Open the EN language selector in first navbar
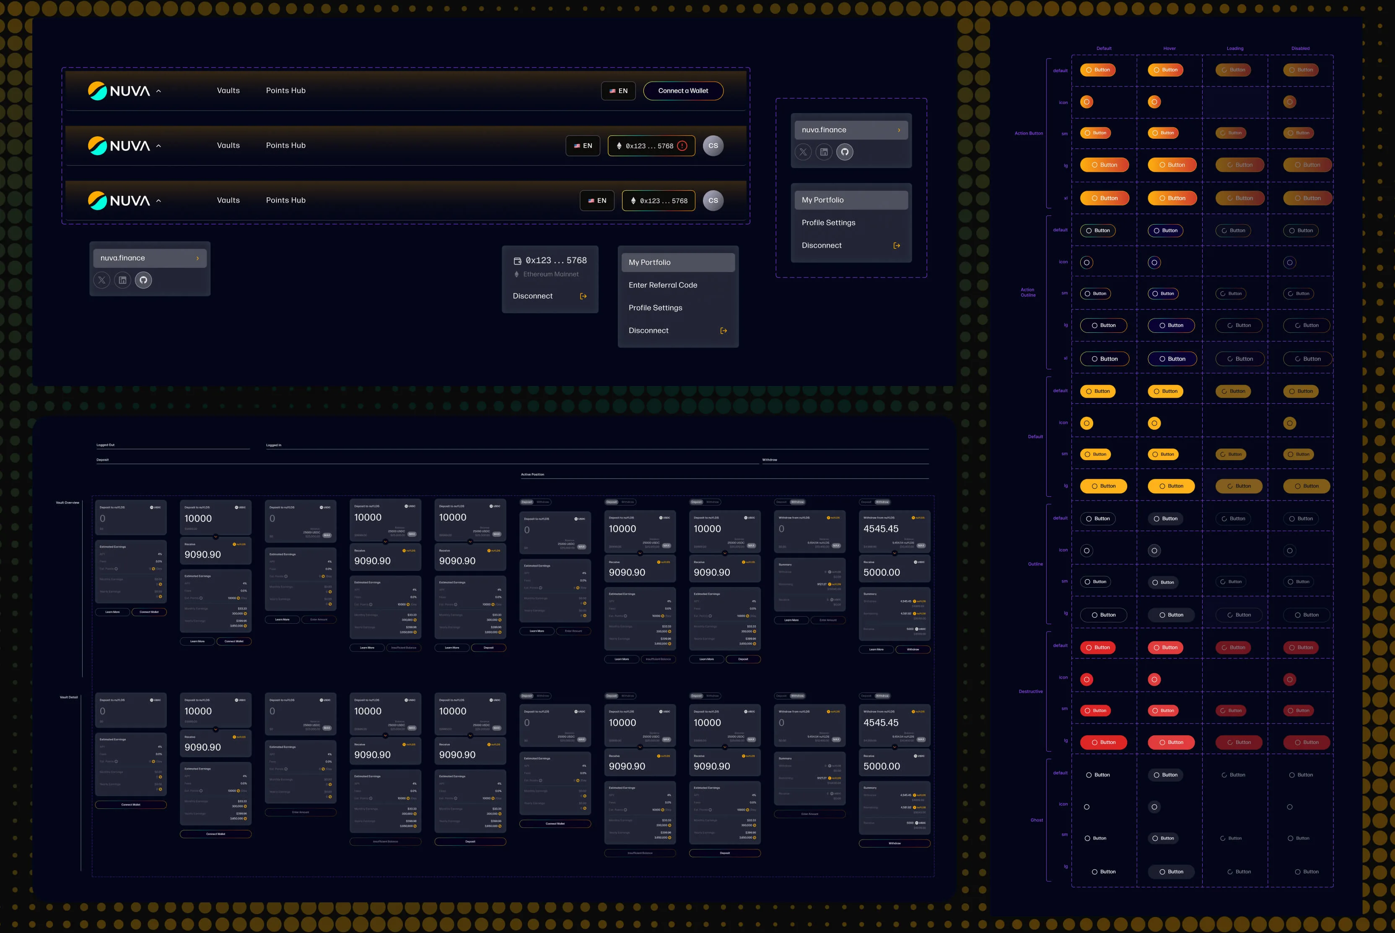Image resolution: width=1395 pixels, height=933 pixels. 618,91
